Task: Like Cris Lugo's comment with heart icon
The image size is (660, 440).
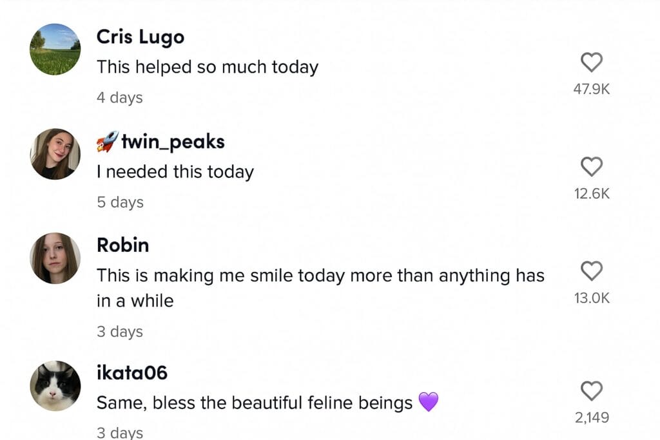Action: click(592, 62)
